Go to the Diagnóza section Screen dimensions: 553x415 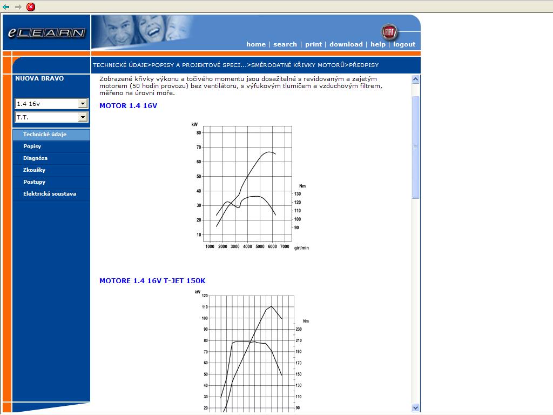tap(36, 158)
